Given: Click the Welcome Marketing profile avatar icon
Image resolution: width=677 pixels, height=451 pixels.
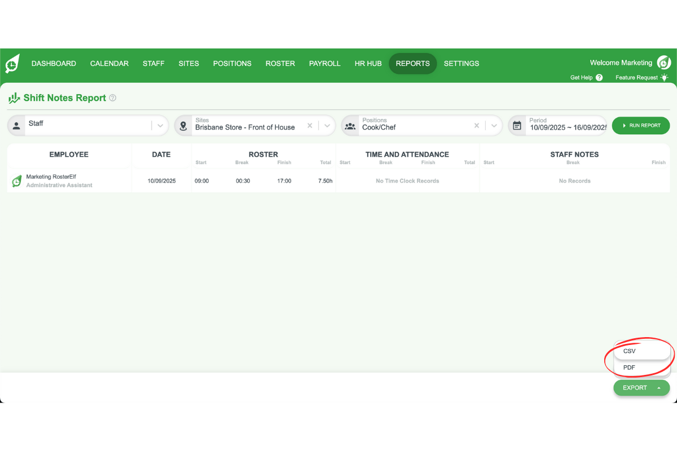Looking at the screenshot, I should tap(663, 63).
